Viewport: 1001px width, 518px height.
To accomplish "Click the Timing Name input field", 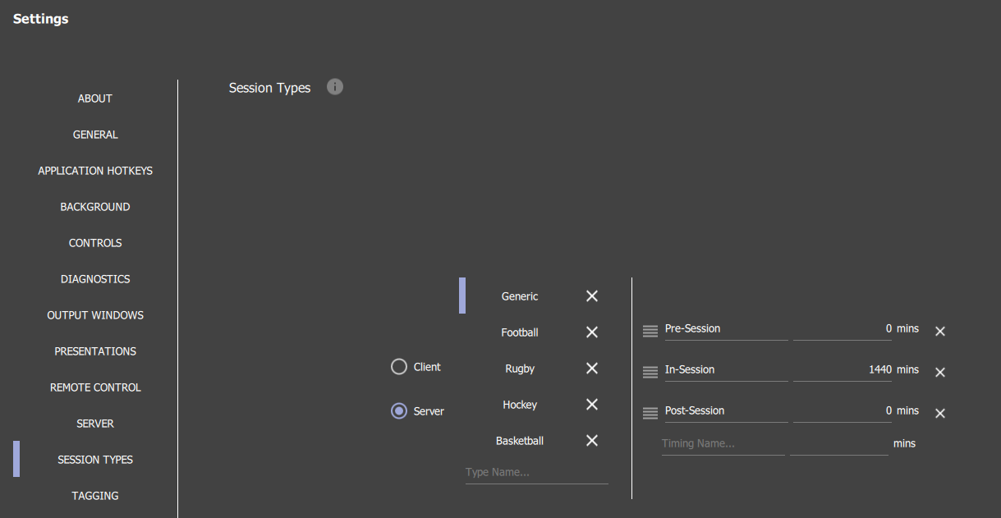I will tap(723, 444).
